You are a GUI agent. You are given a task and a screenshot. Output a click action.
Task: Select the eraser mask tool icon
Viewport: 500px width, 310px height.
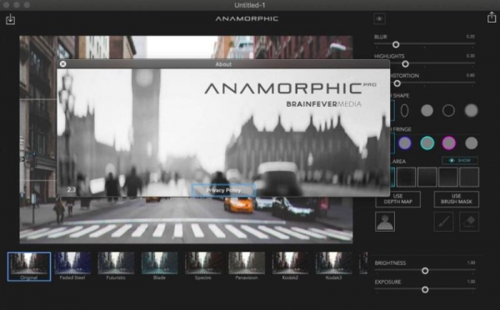469,222
